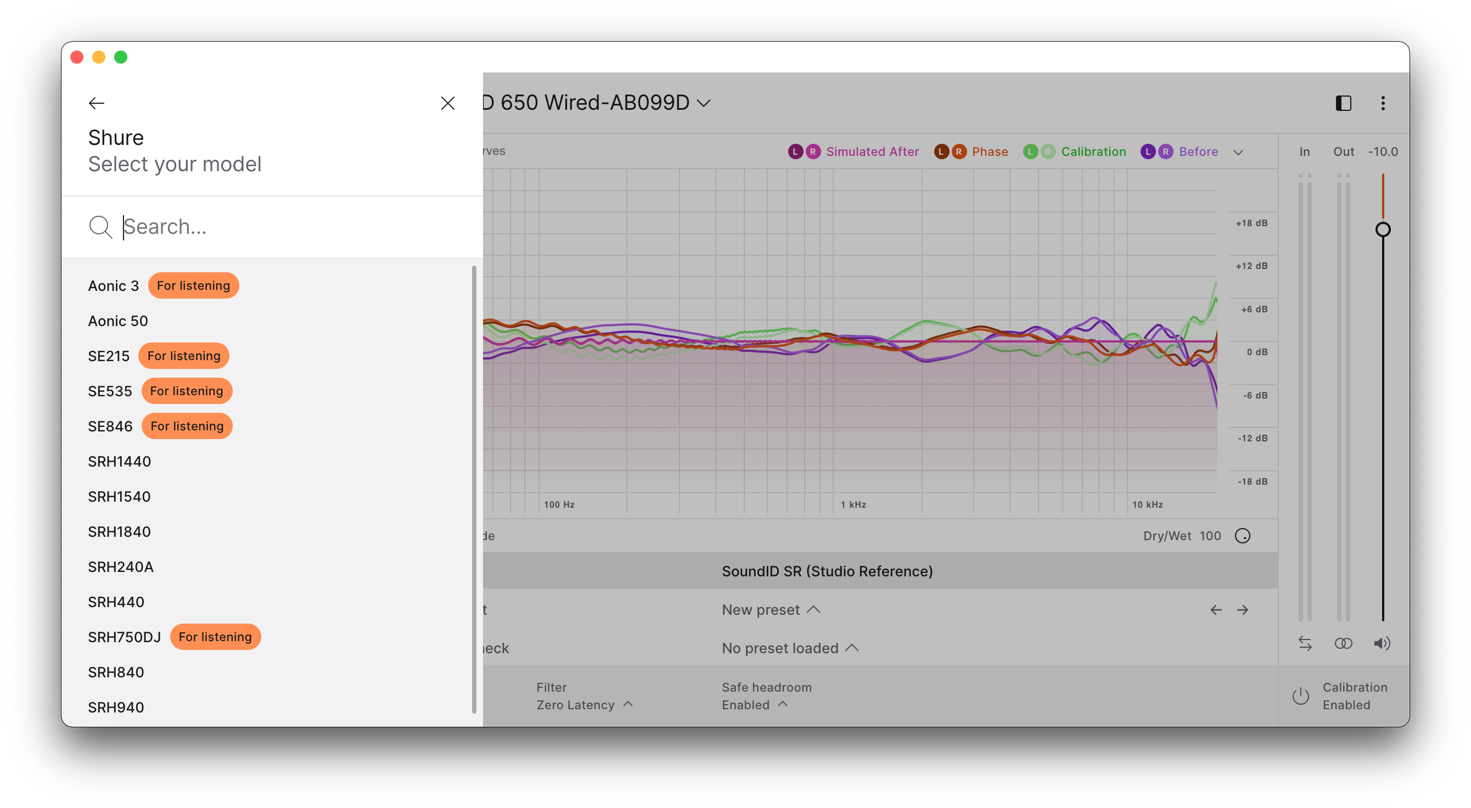Click the Phase legend label
The image size is (1471, 808).
coord(990,152)
